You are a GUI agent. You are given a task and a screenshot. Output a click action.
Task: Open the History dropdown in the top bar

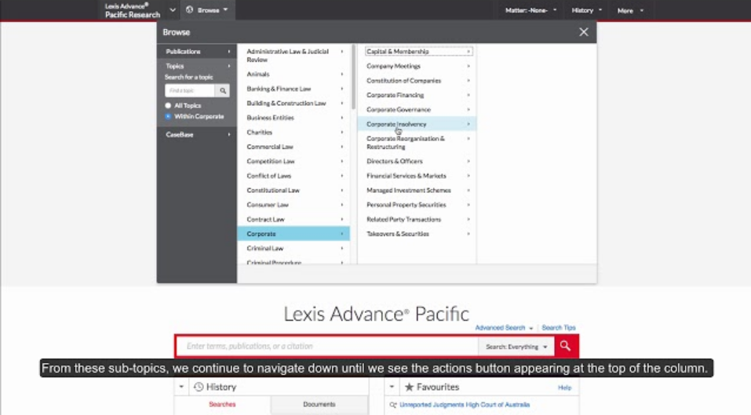(587, 10)
